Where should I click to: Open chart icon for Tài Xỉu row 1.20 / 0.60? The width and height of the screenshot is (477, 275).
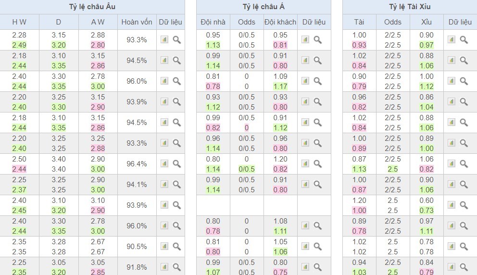tap(452, 205)
